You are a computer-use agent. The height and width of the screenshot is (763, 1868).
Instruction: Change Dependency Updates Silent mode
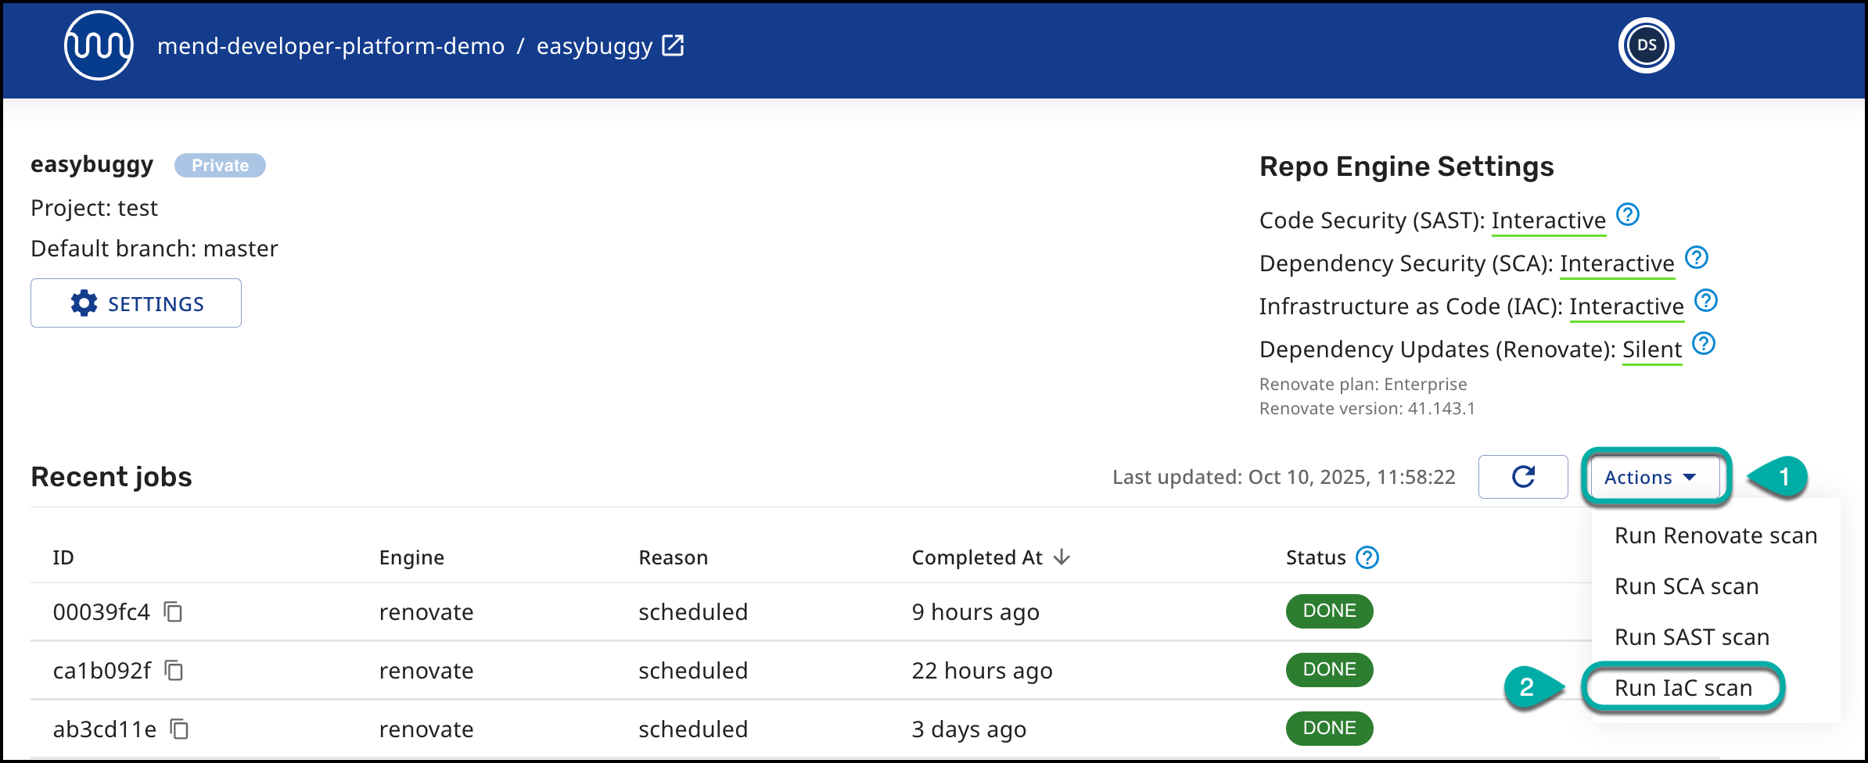tap(1652, 349)
